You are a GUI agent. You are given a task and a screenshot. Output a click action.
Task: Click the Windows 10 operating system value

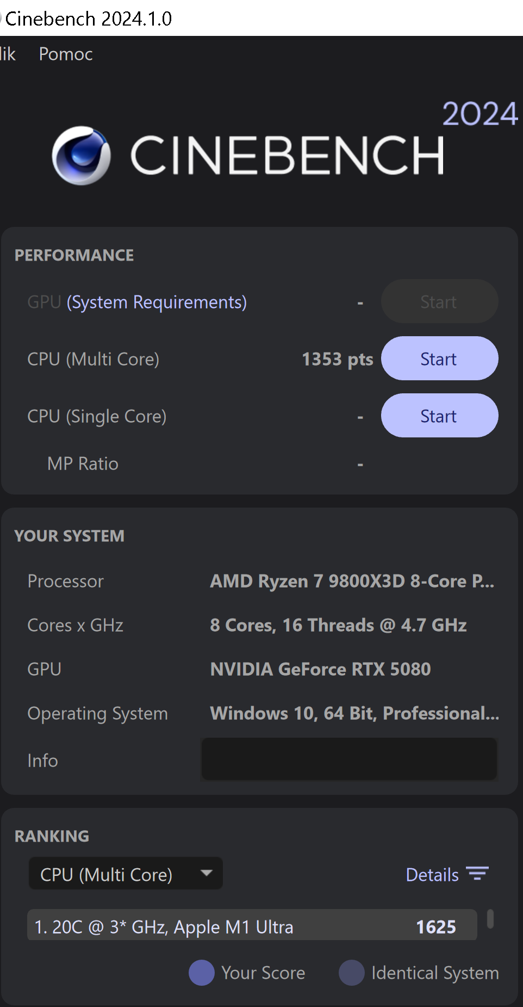tap(354, 713)
